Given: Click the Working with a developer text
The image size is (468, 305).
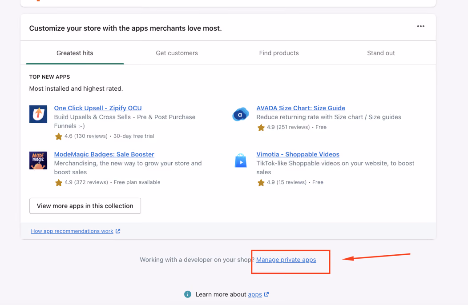Looking at the screenshot, I should [197, 260].
